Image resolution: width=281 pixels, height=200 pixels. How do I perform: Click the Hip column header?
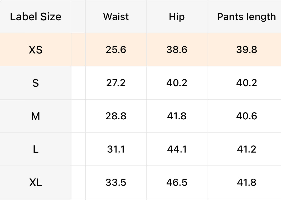coord(177,17)
